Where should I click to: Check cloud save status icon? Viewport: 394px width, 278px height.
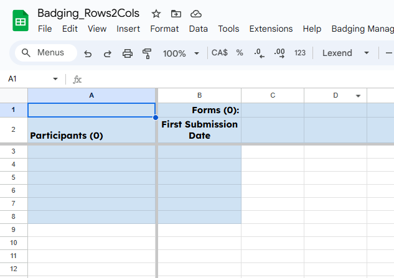[196, 14]
